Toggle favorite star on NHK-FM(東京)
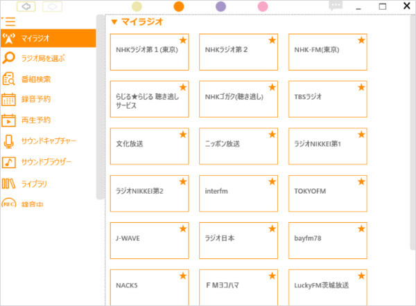This screenshot has width=416, height=306. click(x=361, y=40)
